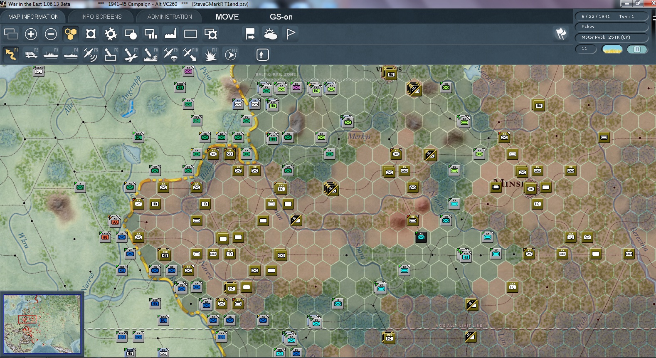Click the Pskov location field
Screen dimensions: 656x358
pyautogui.click(x=612, y=27)
